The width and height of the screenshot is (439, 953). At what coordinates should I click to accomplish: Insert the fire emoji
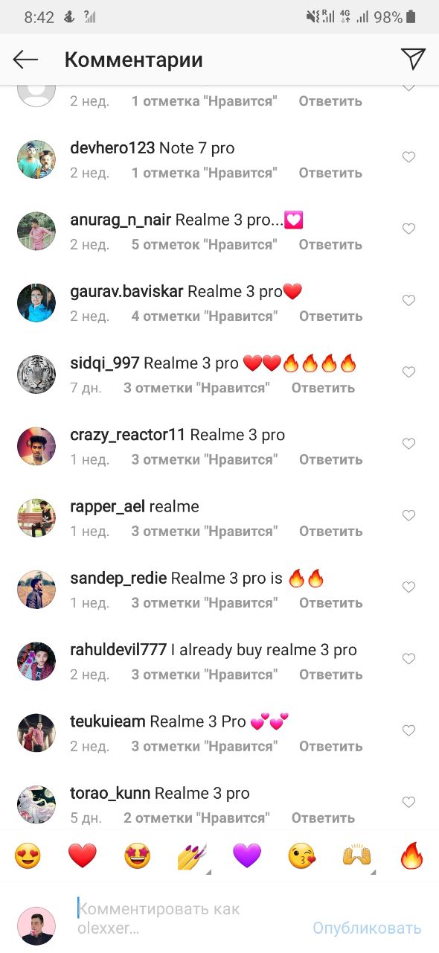coord(411,856)
